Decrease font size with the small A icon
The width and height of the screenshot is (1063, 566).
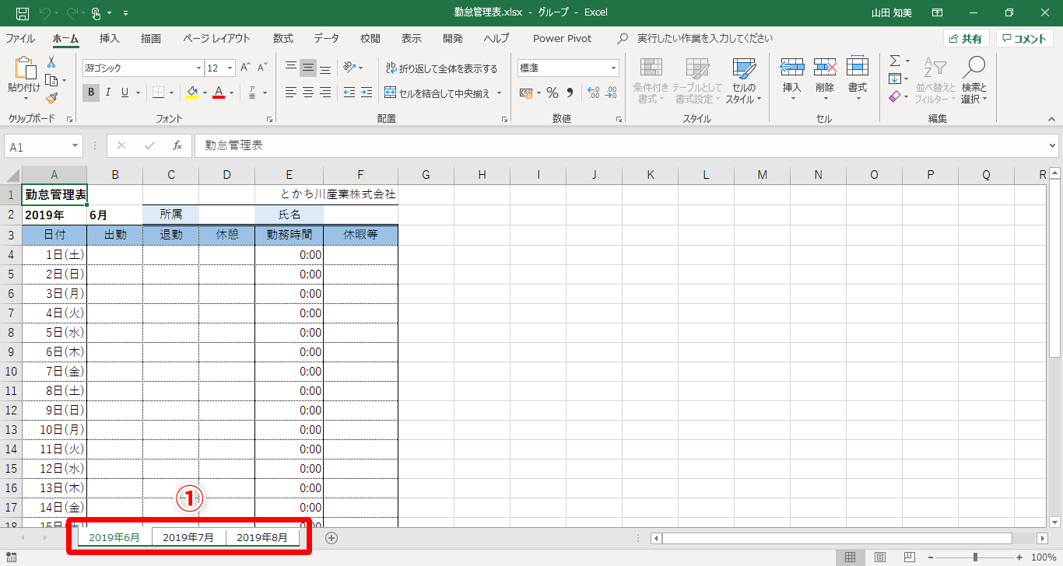coord(264,68)
